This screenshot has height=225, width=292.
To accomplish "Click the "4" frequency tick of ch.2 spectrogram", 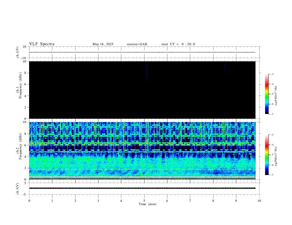I will (26, 157).
